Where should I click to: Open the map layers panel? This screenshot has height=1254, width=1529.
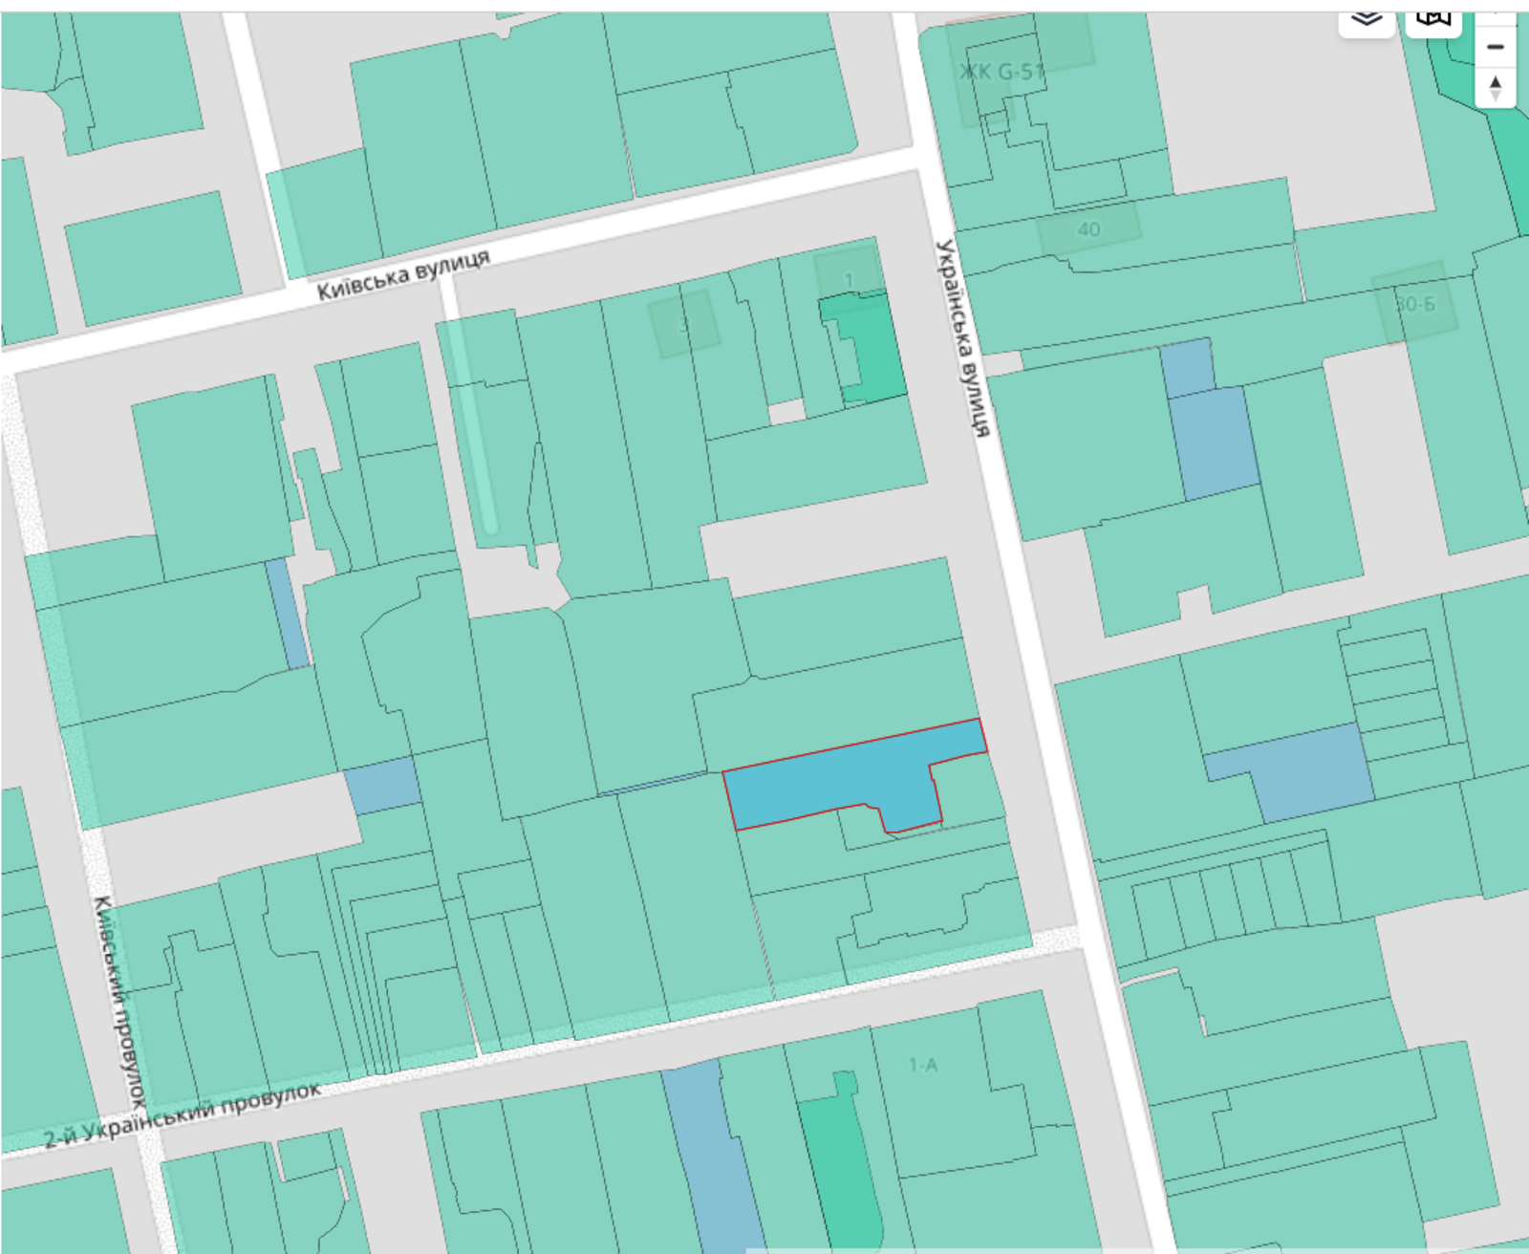click(1367, 20)
